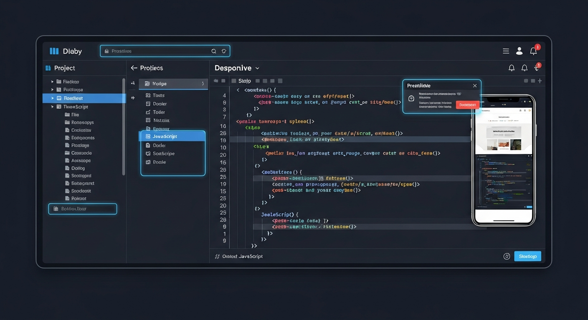Click the search icon in the top search bar
This screenshot has width=588, height=320.
coord(214,50)
